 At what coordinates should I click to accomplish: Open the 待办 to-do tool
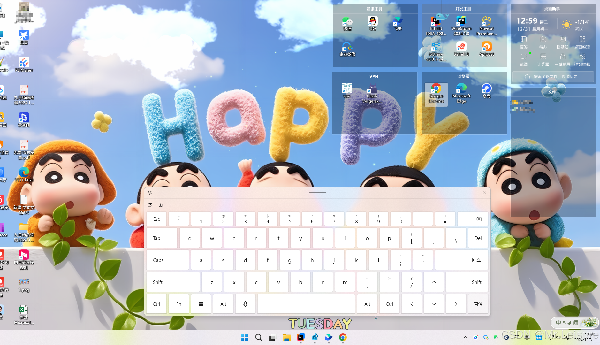click(543, 42)
